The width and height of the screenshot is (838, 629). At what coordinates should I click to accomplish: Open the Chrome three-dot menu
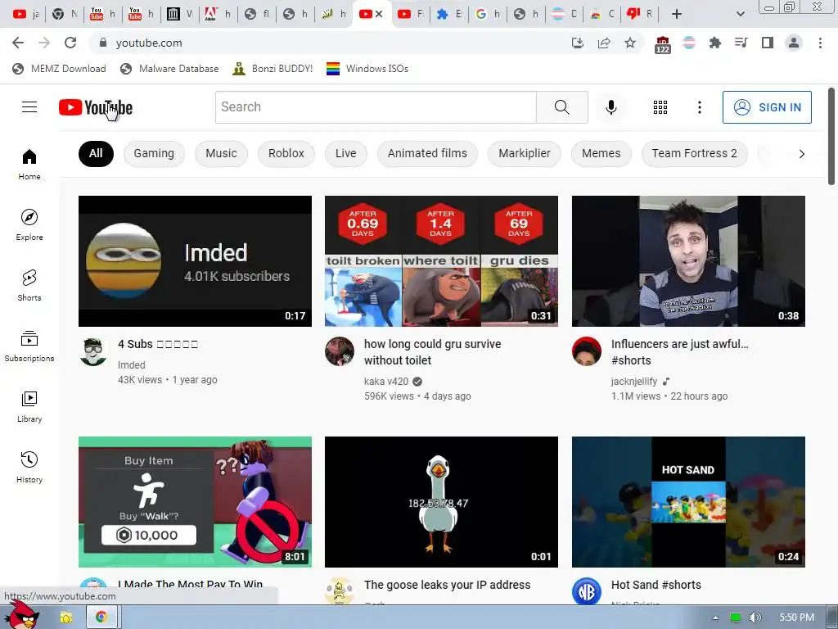pos(820,43)
